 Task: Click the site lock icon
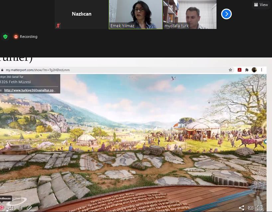coord(2,70)
